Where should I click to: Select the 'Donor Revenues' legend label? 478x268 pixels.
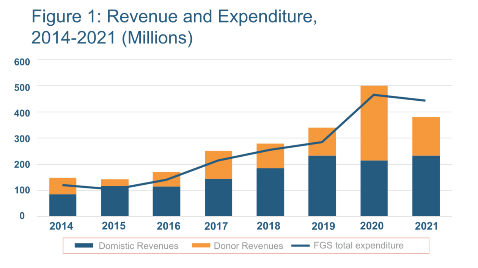coord(248,246)
